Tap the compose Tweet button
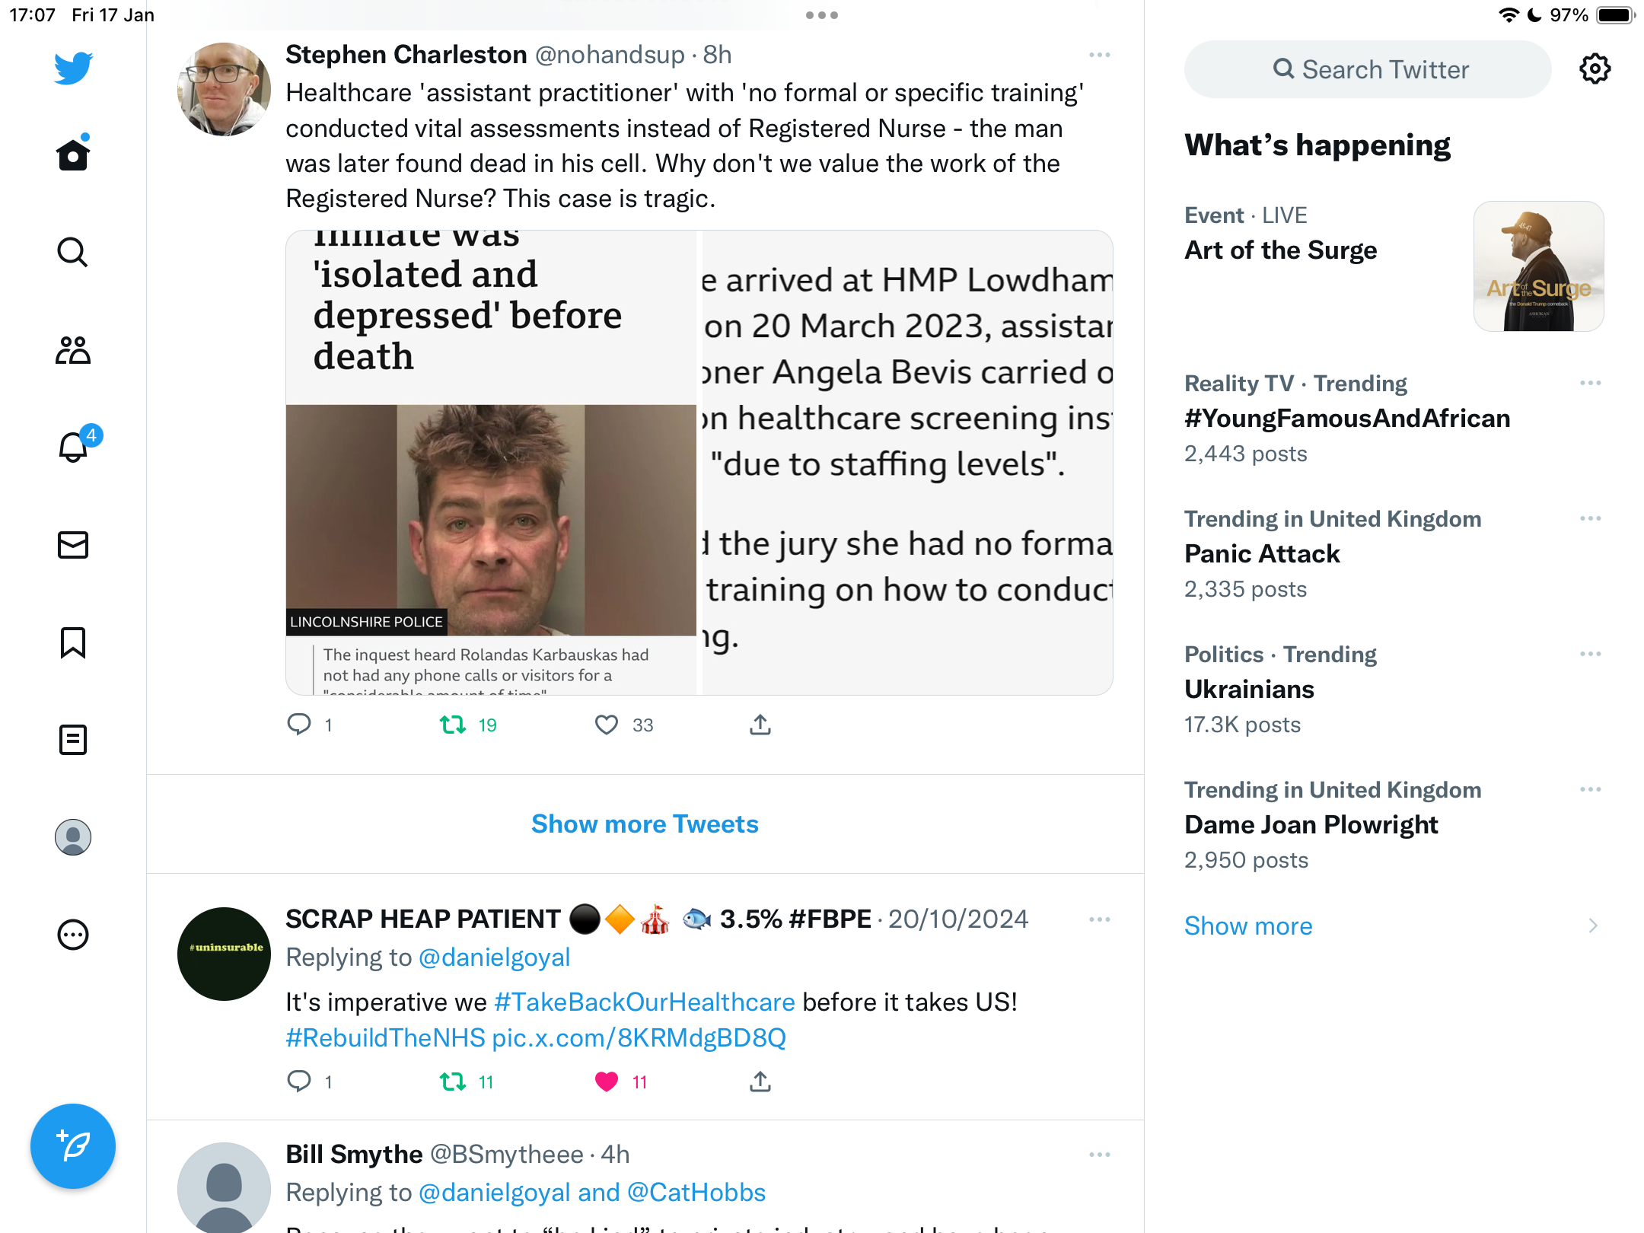The image size is (1644, 1233). coord(73,1146)
